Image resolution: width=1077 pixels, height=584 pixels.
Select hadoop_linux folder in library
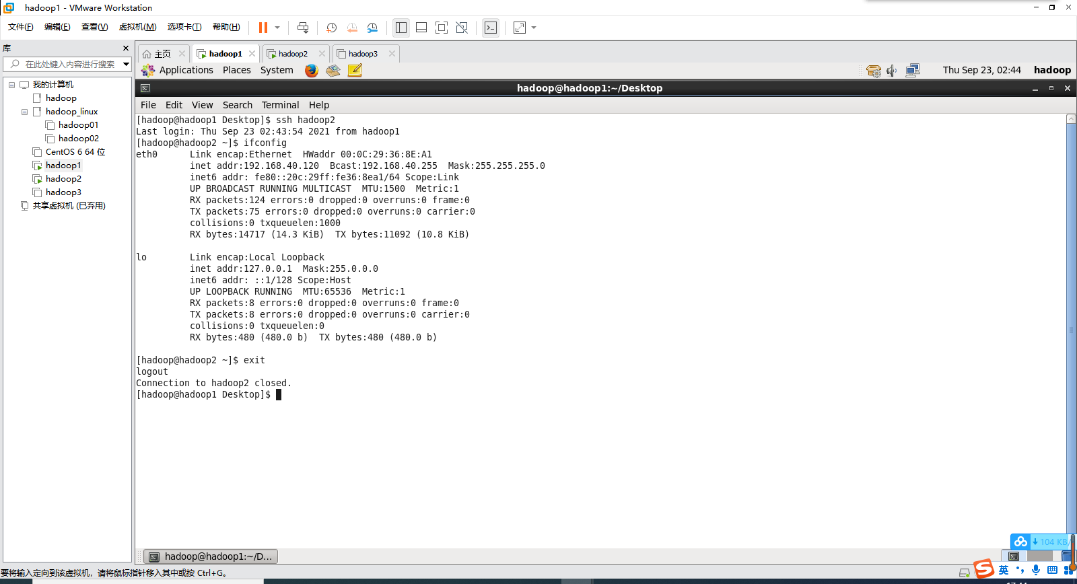71,112
